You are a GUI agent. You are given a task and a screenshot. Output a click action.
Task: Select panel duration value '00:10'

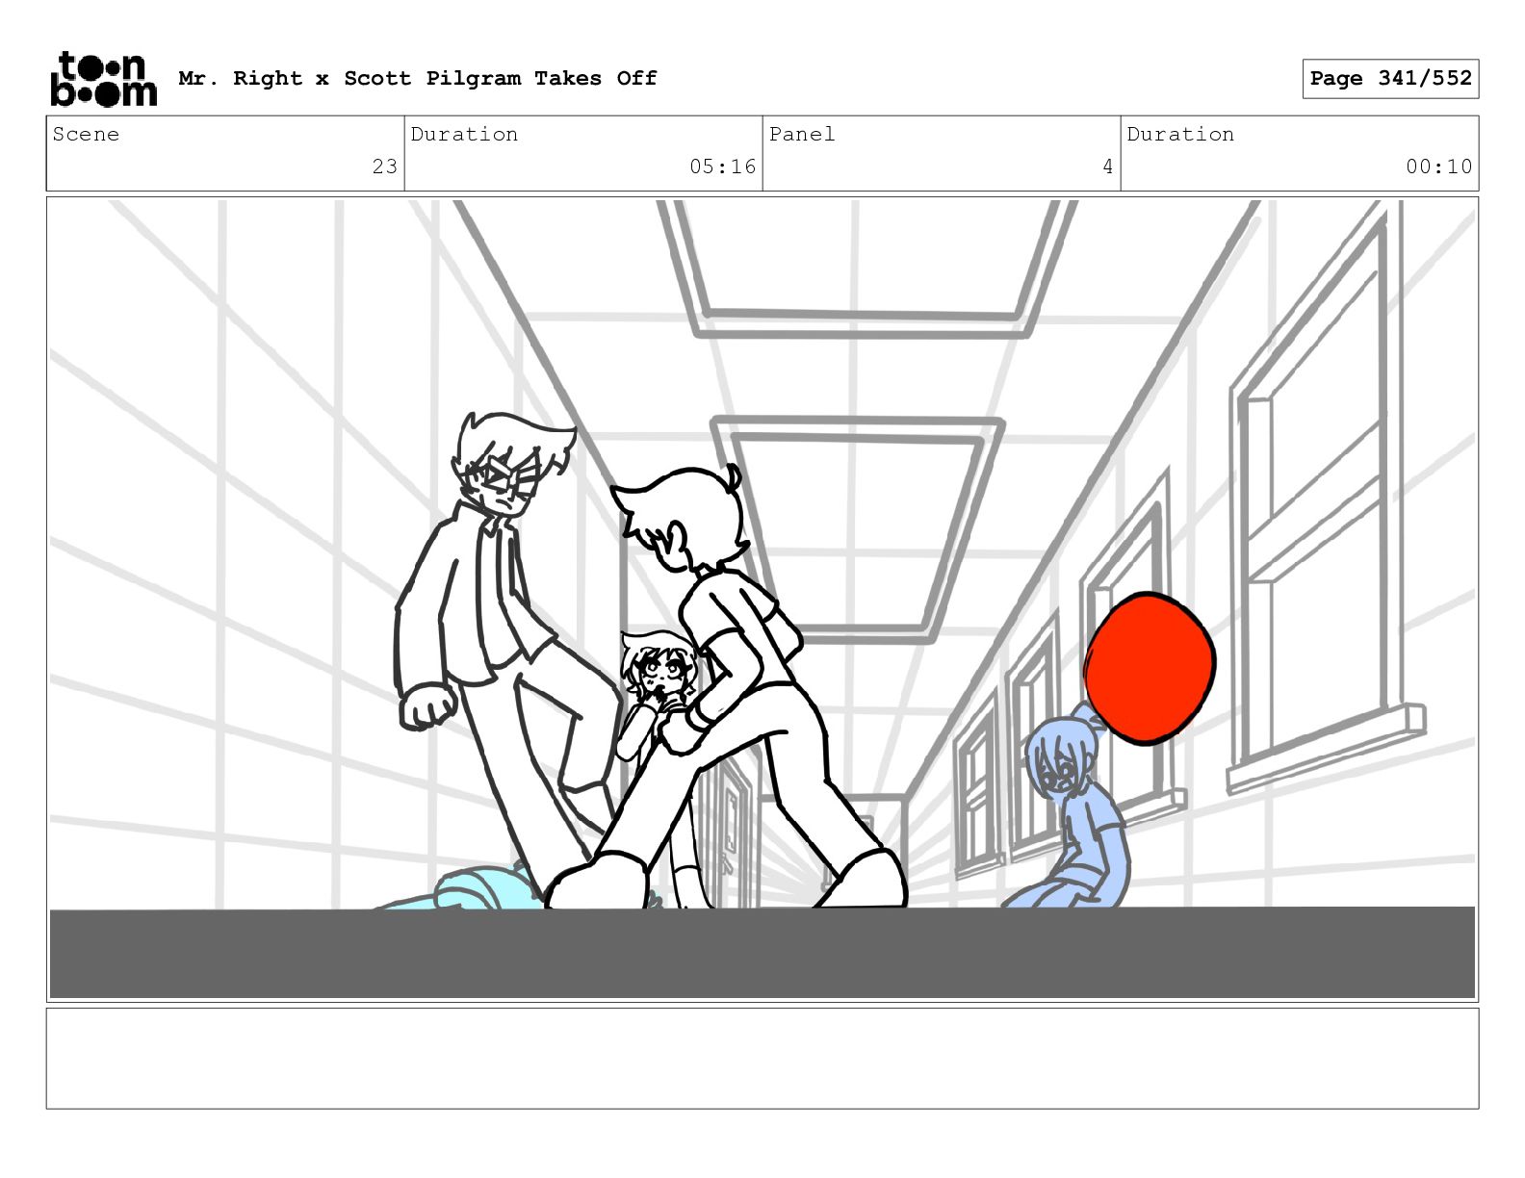pos(1438,166)
